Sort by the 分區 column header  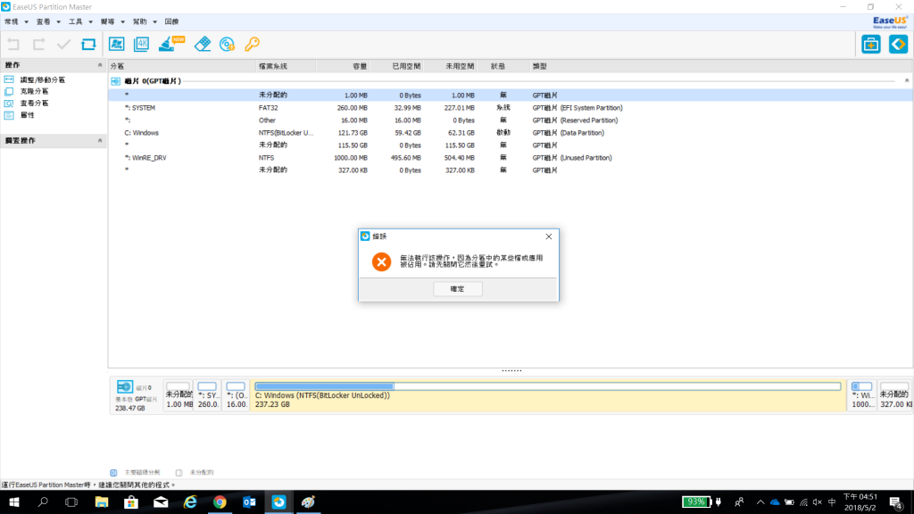(181, 66)
